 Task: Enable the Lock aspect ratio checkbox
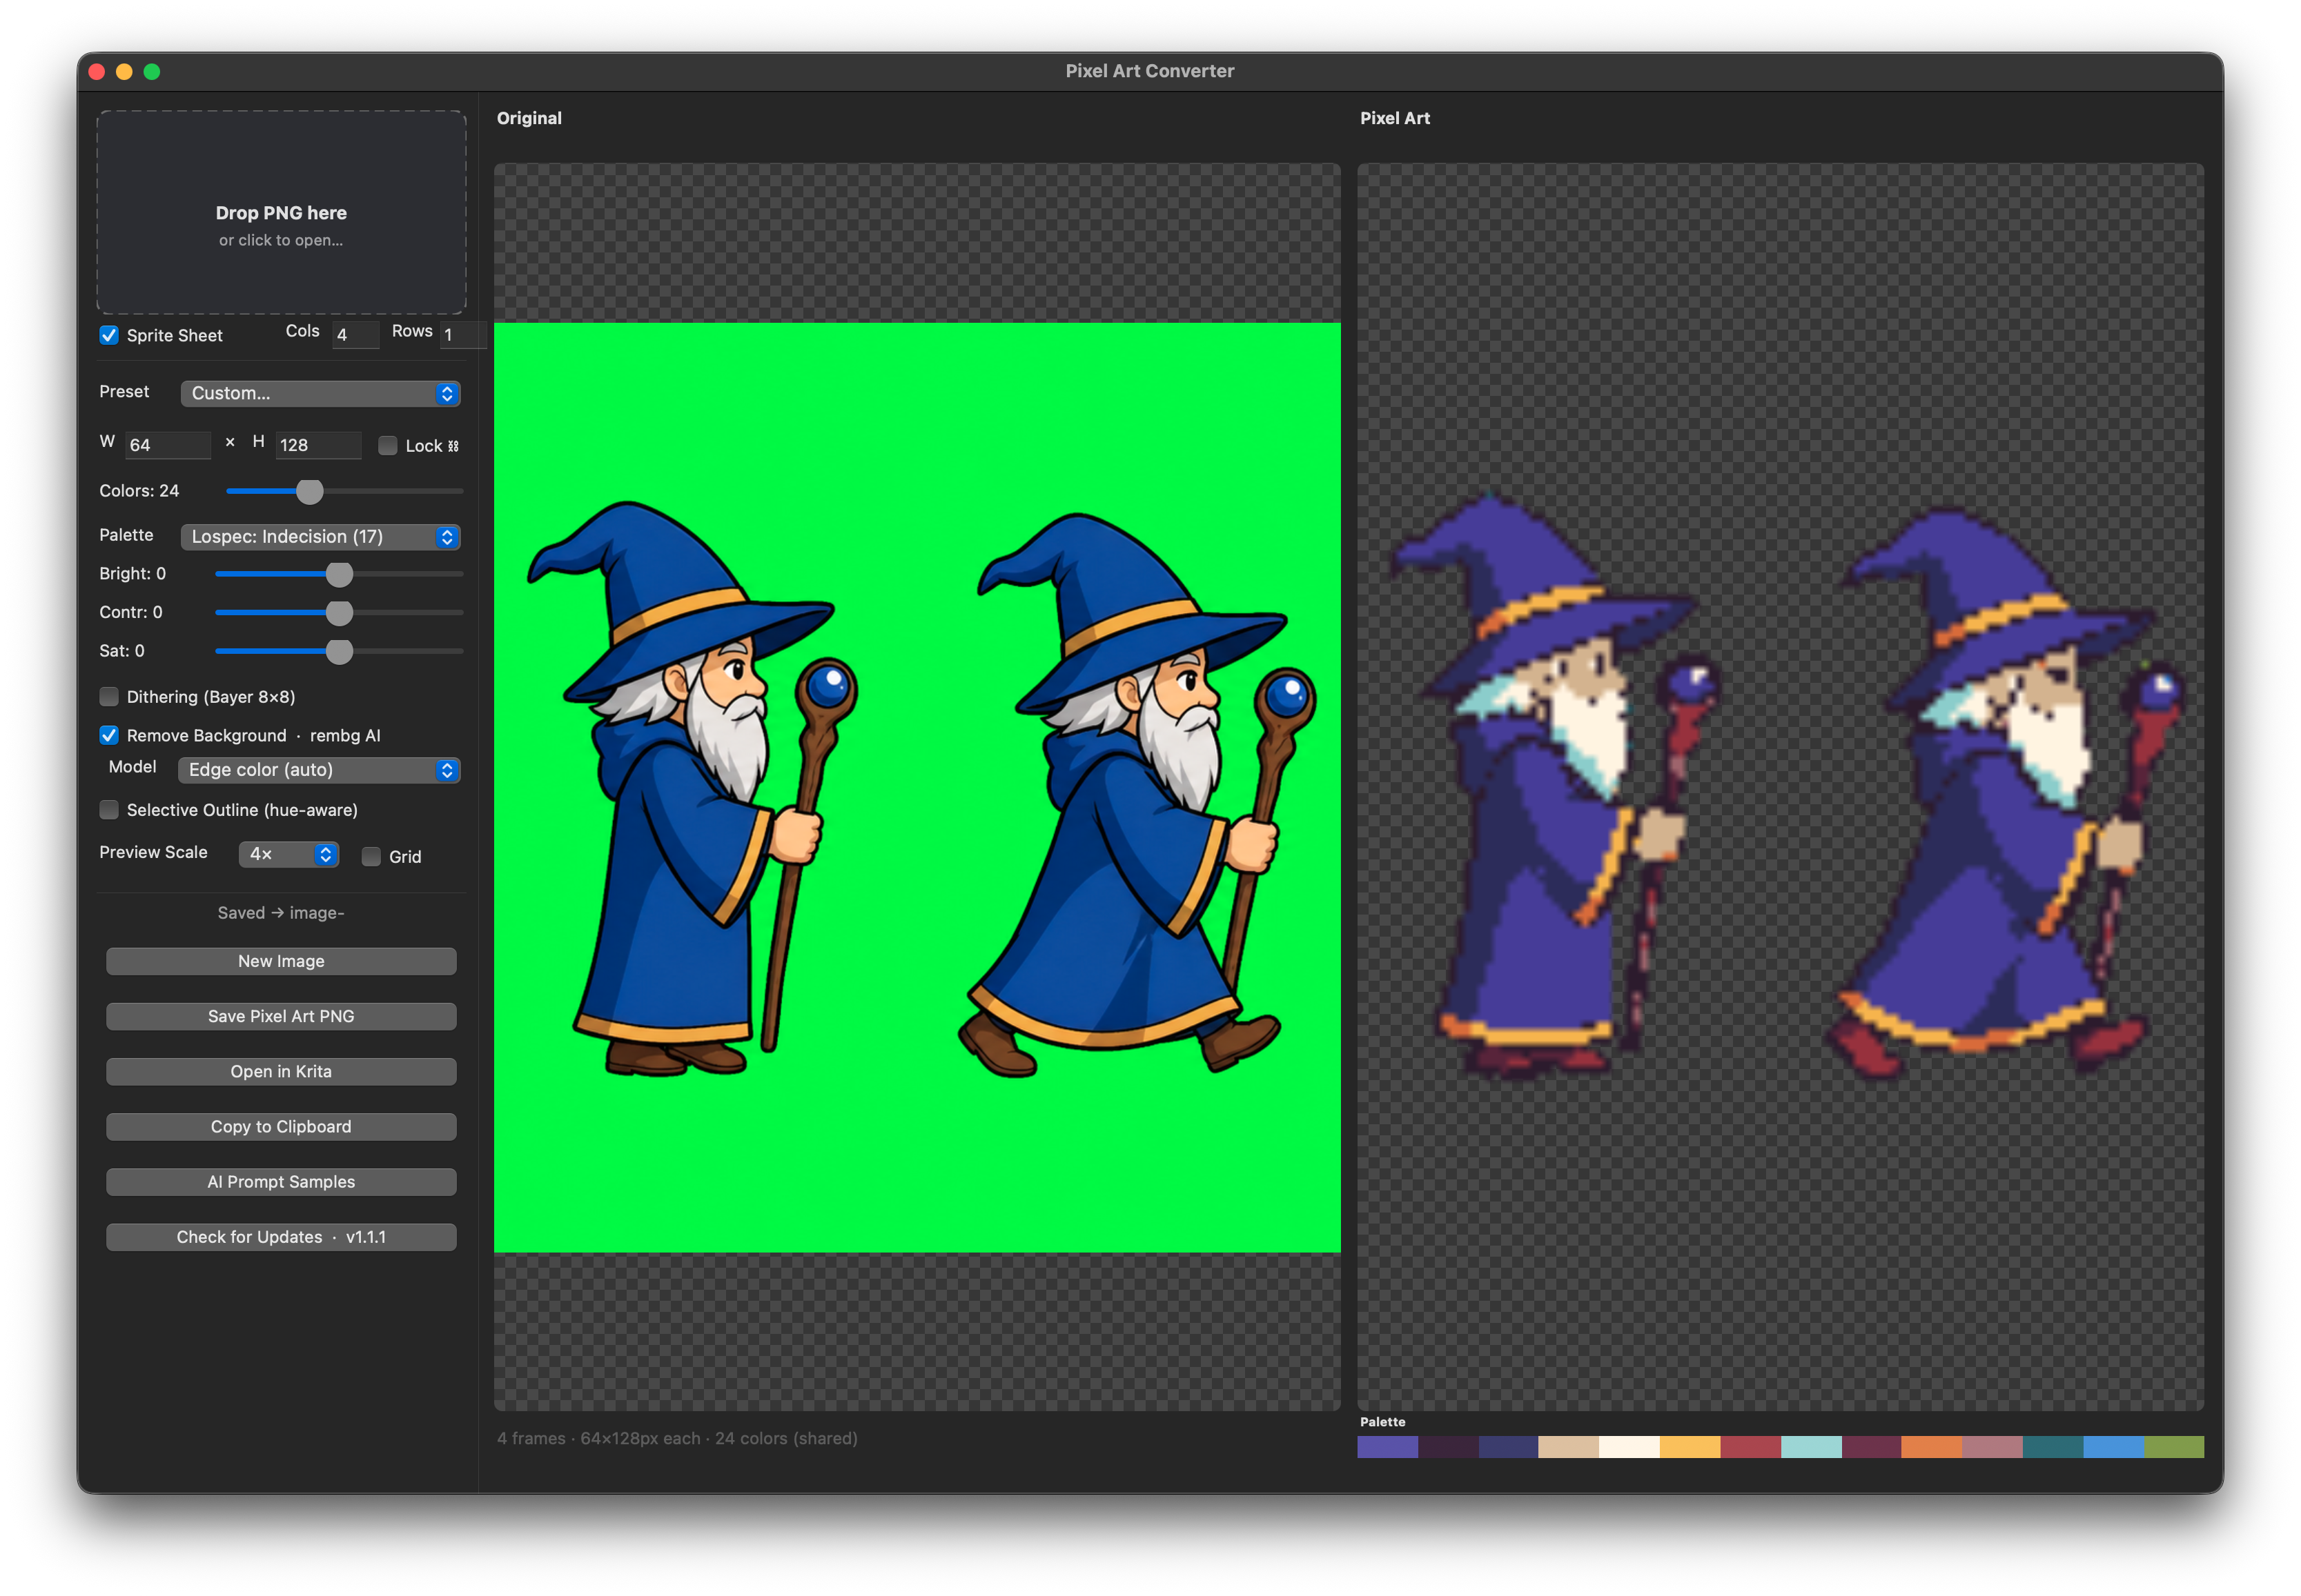[x=387, y=445]
